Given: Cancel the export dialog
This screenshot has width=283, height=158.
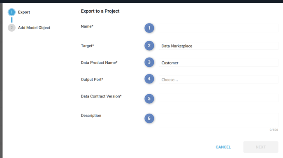Looking at the screenshot, I should tap(223, 147).
